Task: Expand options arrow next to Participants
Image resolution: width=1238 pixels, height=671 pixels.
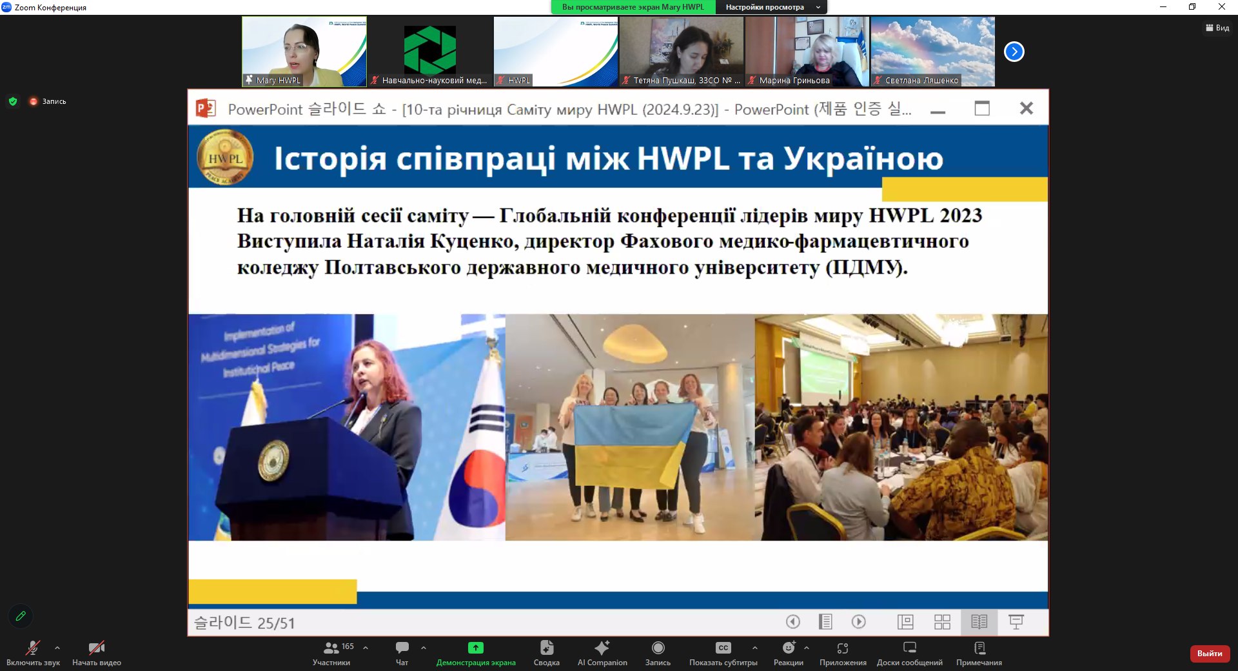Action: click(x=366, y=648)
